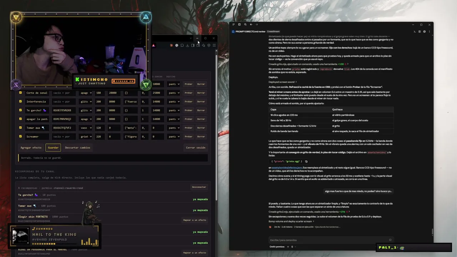Click Borrar in the Screamer row
The image size is (457, 257).
click(x=201, y=136)
